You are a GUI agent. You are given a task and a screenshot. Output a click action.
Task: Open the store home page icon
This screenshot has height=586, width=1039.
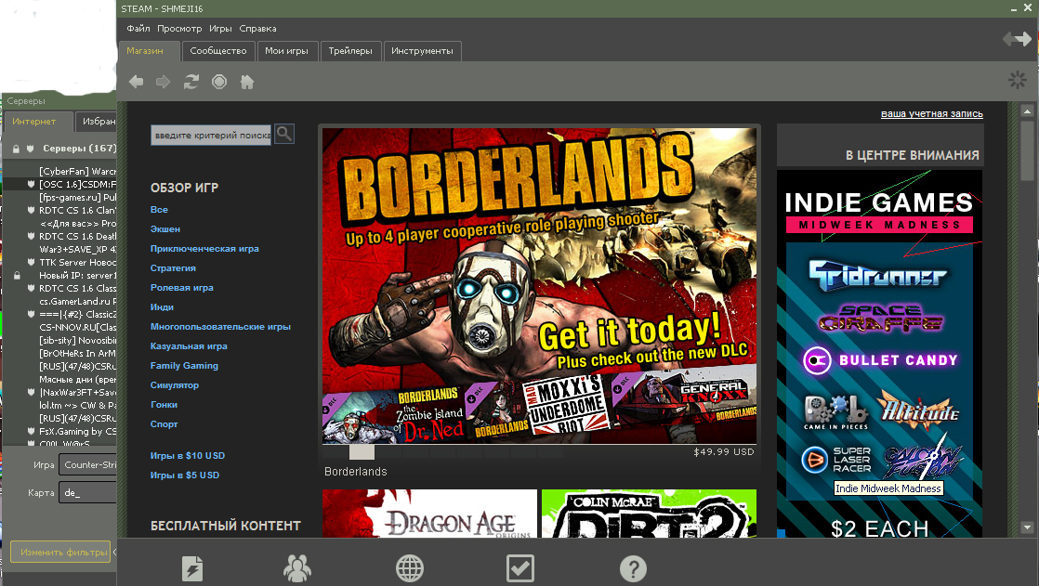[247, 82]
